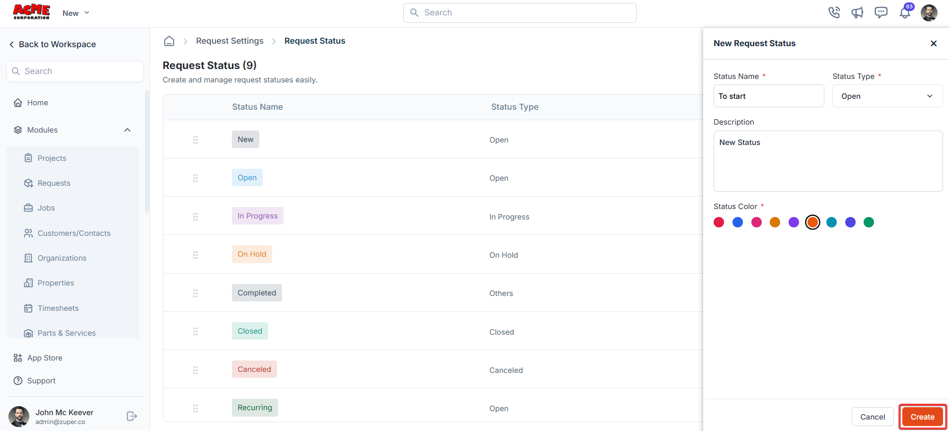
Task: Click the home breadcrumb icon
Action: [x=169, y=41]
